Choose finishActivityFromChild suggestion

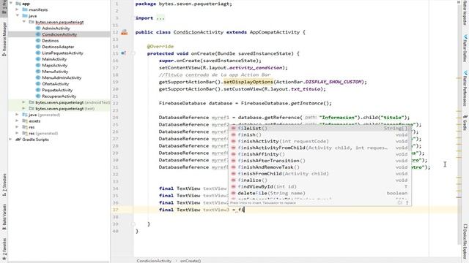click(320, 148)
